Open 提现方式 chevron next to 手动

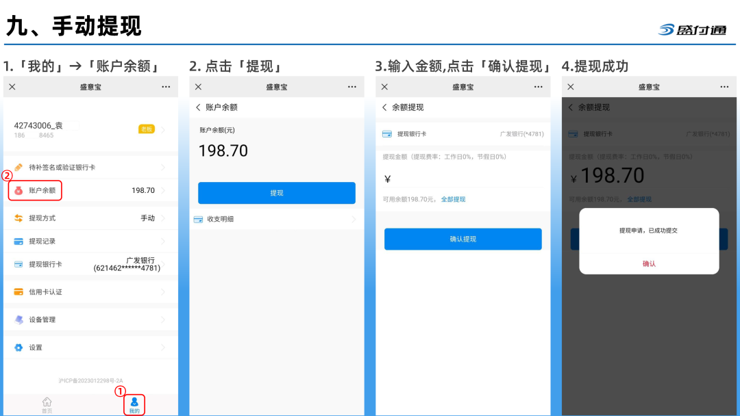pos(163,218)
